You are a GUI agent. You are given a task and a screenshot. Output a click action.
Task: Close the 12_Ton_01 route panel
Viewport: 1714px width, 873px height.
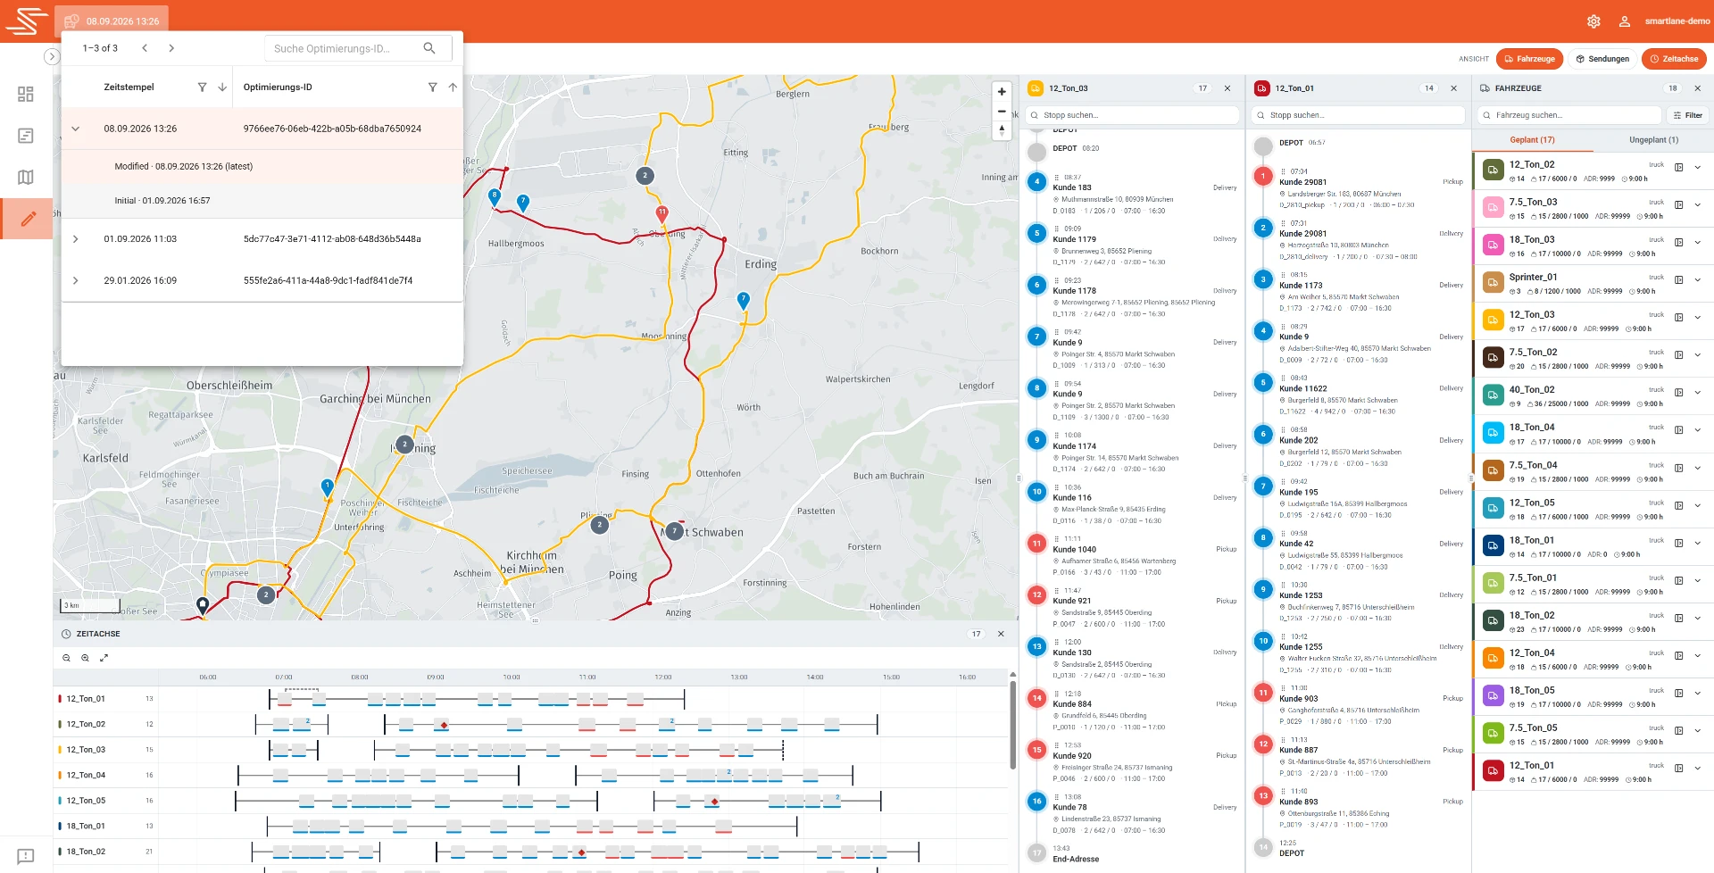coord(1454,88)
